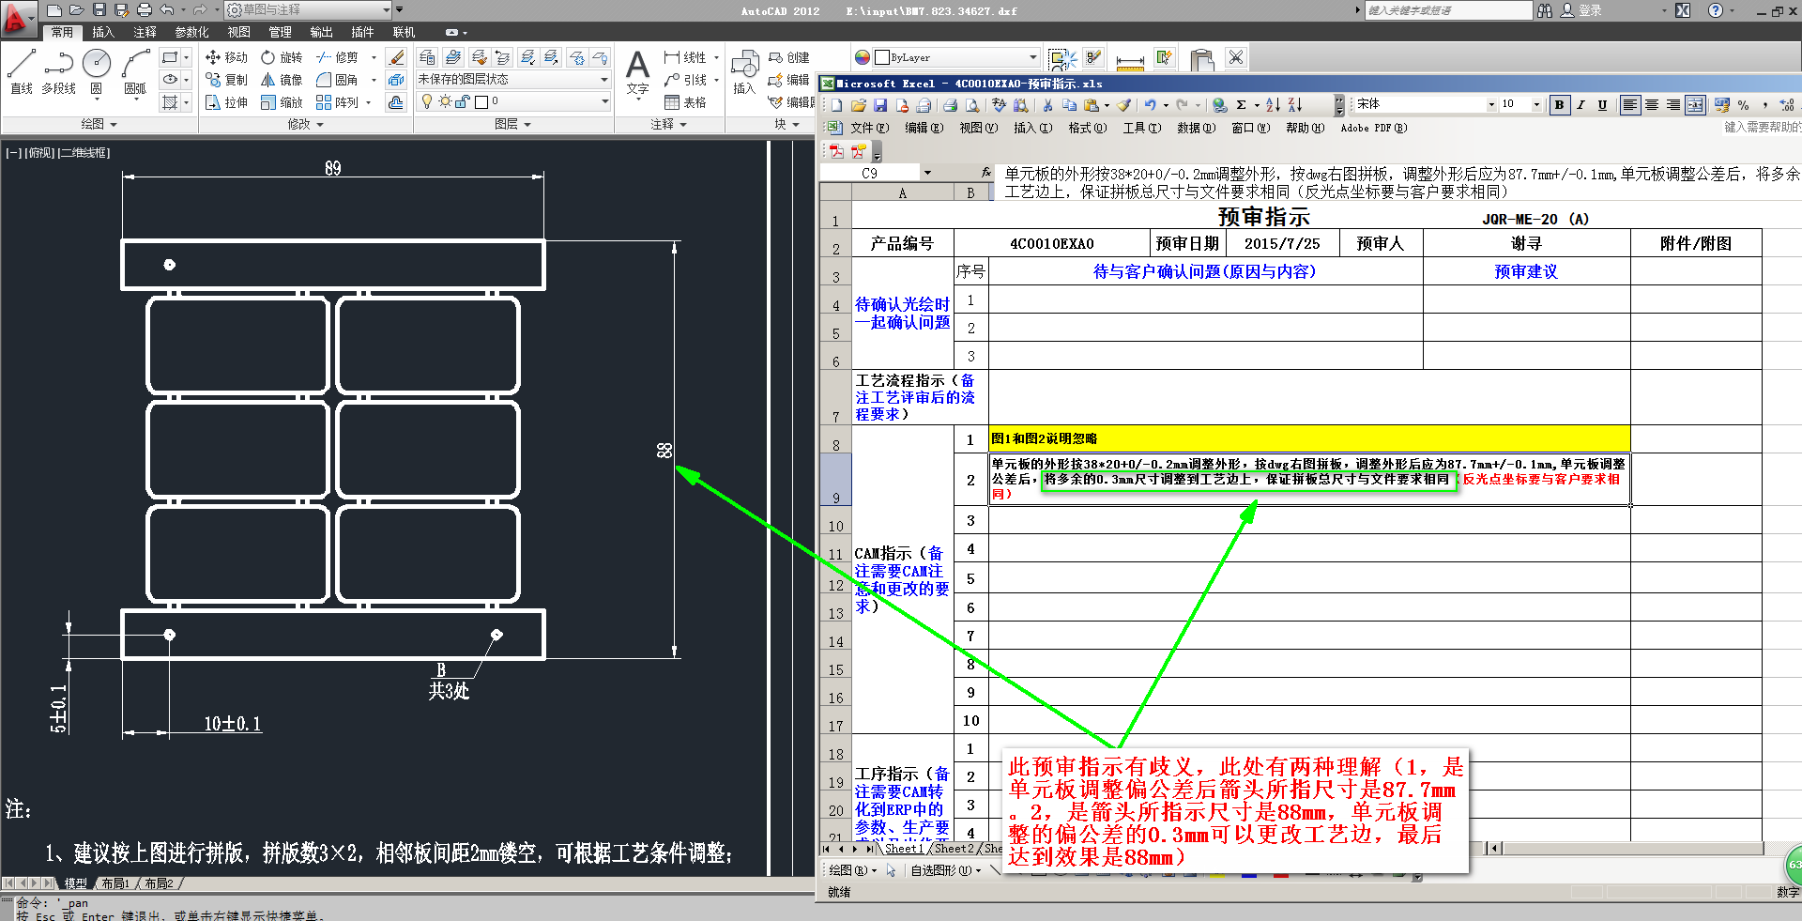Image resolution: width=1802 pixels, height=921 pixels.
Task: Click the Excel Format Painter icon
Action: [x=1123, y=105]
